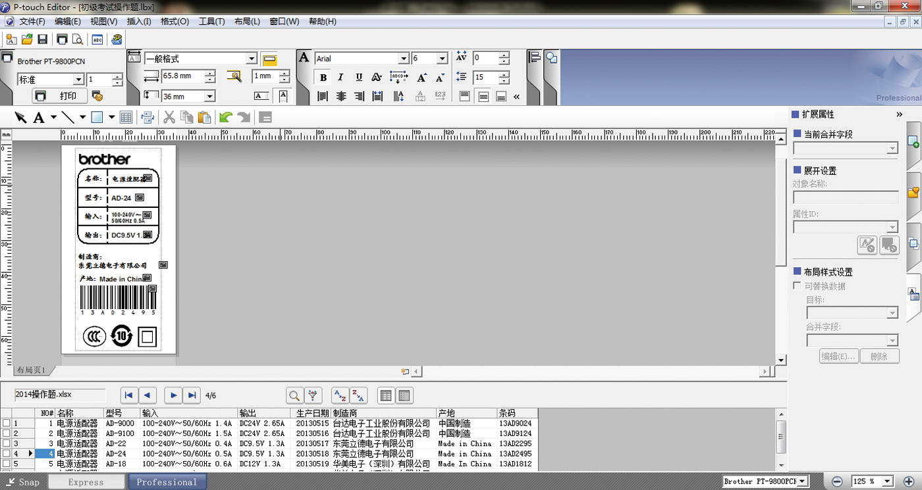This screenshot has width=922, height=490.
Task: Switch to Snap mode
Action: (x=23, y=482)
